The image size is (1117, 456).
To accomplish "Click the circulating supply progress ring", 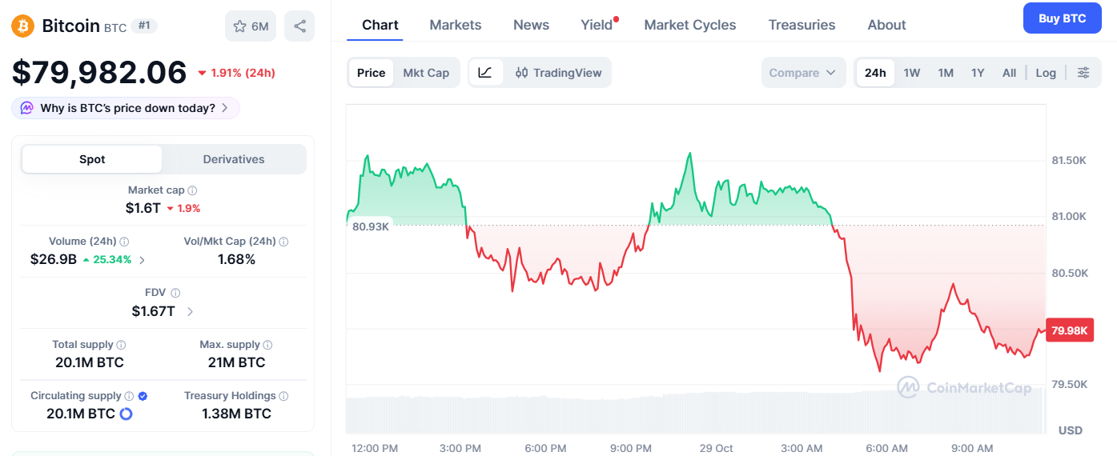I will [x=126, y=414].
